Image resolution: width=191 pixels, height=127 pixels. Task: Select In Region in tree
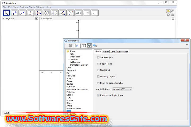tap(75, 62)
